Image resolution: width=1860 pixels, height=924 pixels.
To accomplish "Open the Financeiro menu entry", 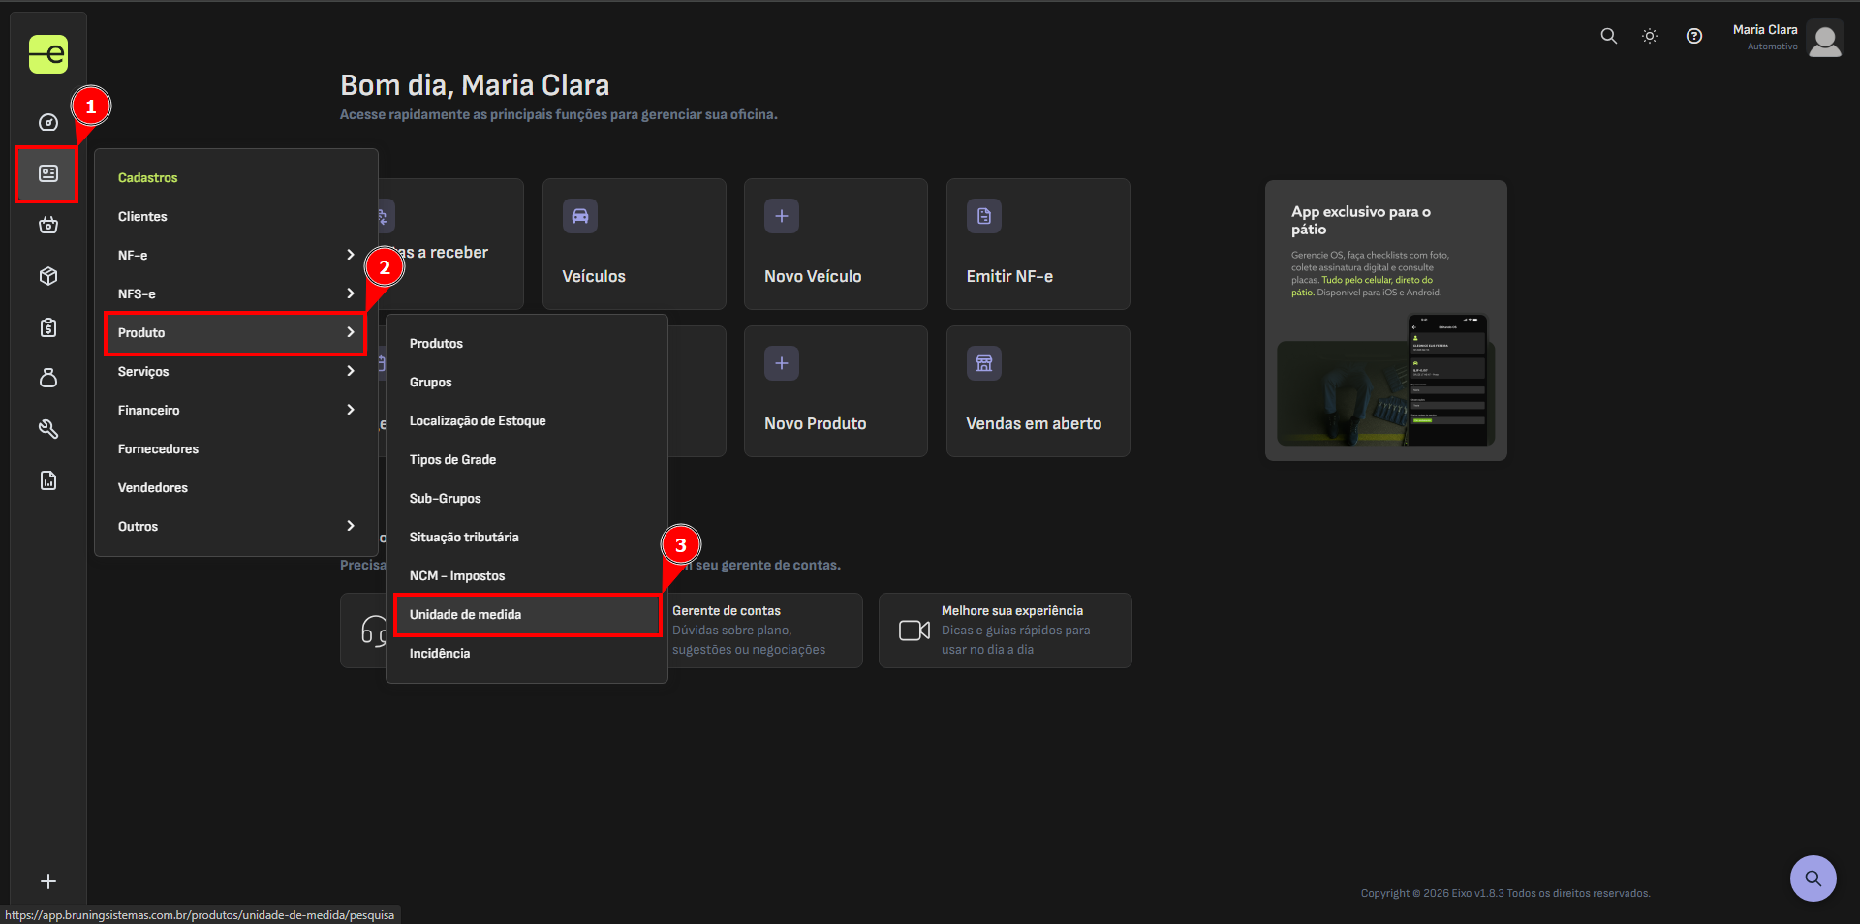I will (x=236, y=410).
